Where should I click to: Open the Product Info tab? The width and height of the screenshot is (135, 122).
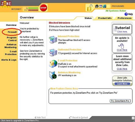(105, 18)
